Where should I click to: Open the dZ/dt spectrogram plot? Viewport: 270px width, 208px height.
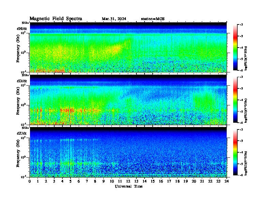128,152
